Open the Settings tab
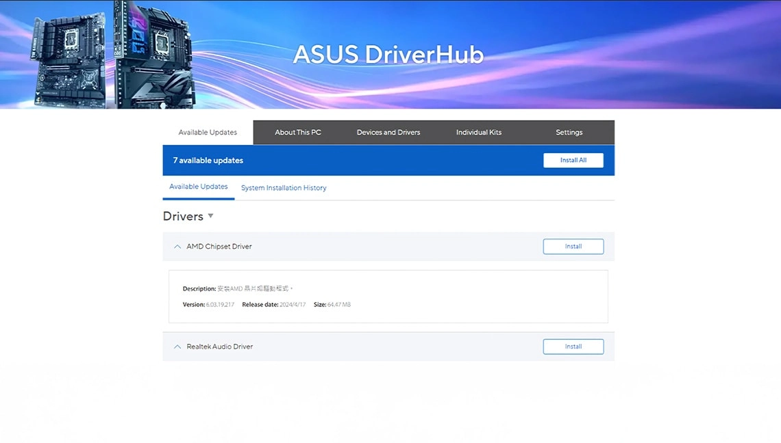The image size is (781, 443). coord(569,132)
